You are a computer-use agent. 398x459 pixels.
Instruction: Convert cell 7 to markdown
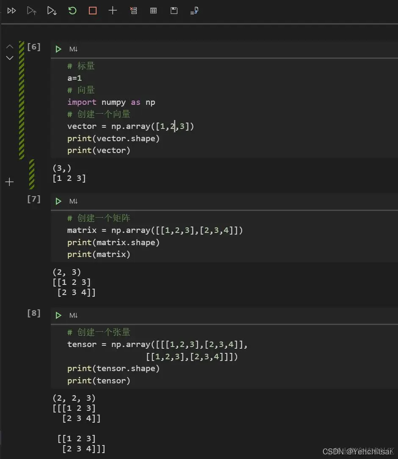click(73, 202)
